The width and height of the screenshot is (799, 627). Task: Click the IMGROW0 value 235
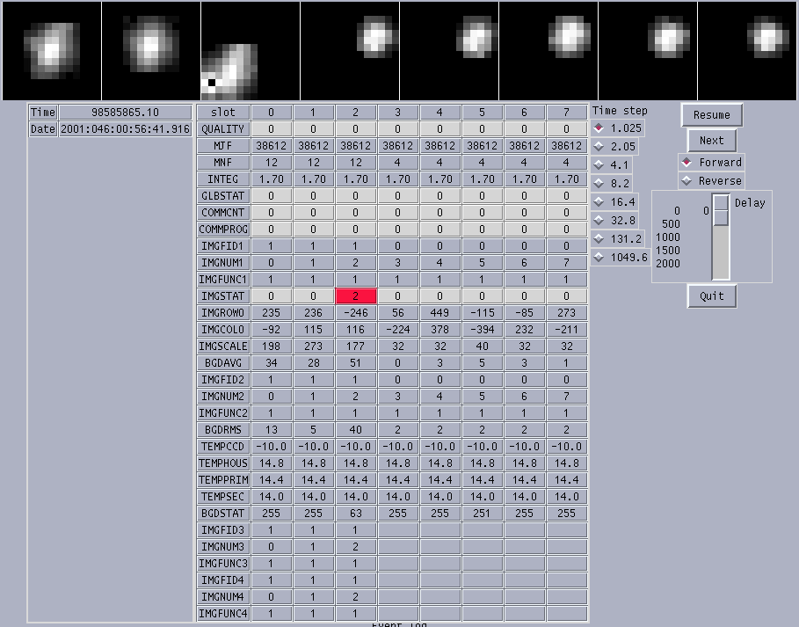click(x=271, y=313)
